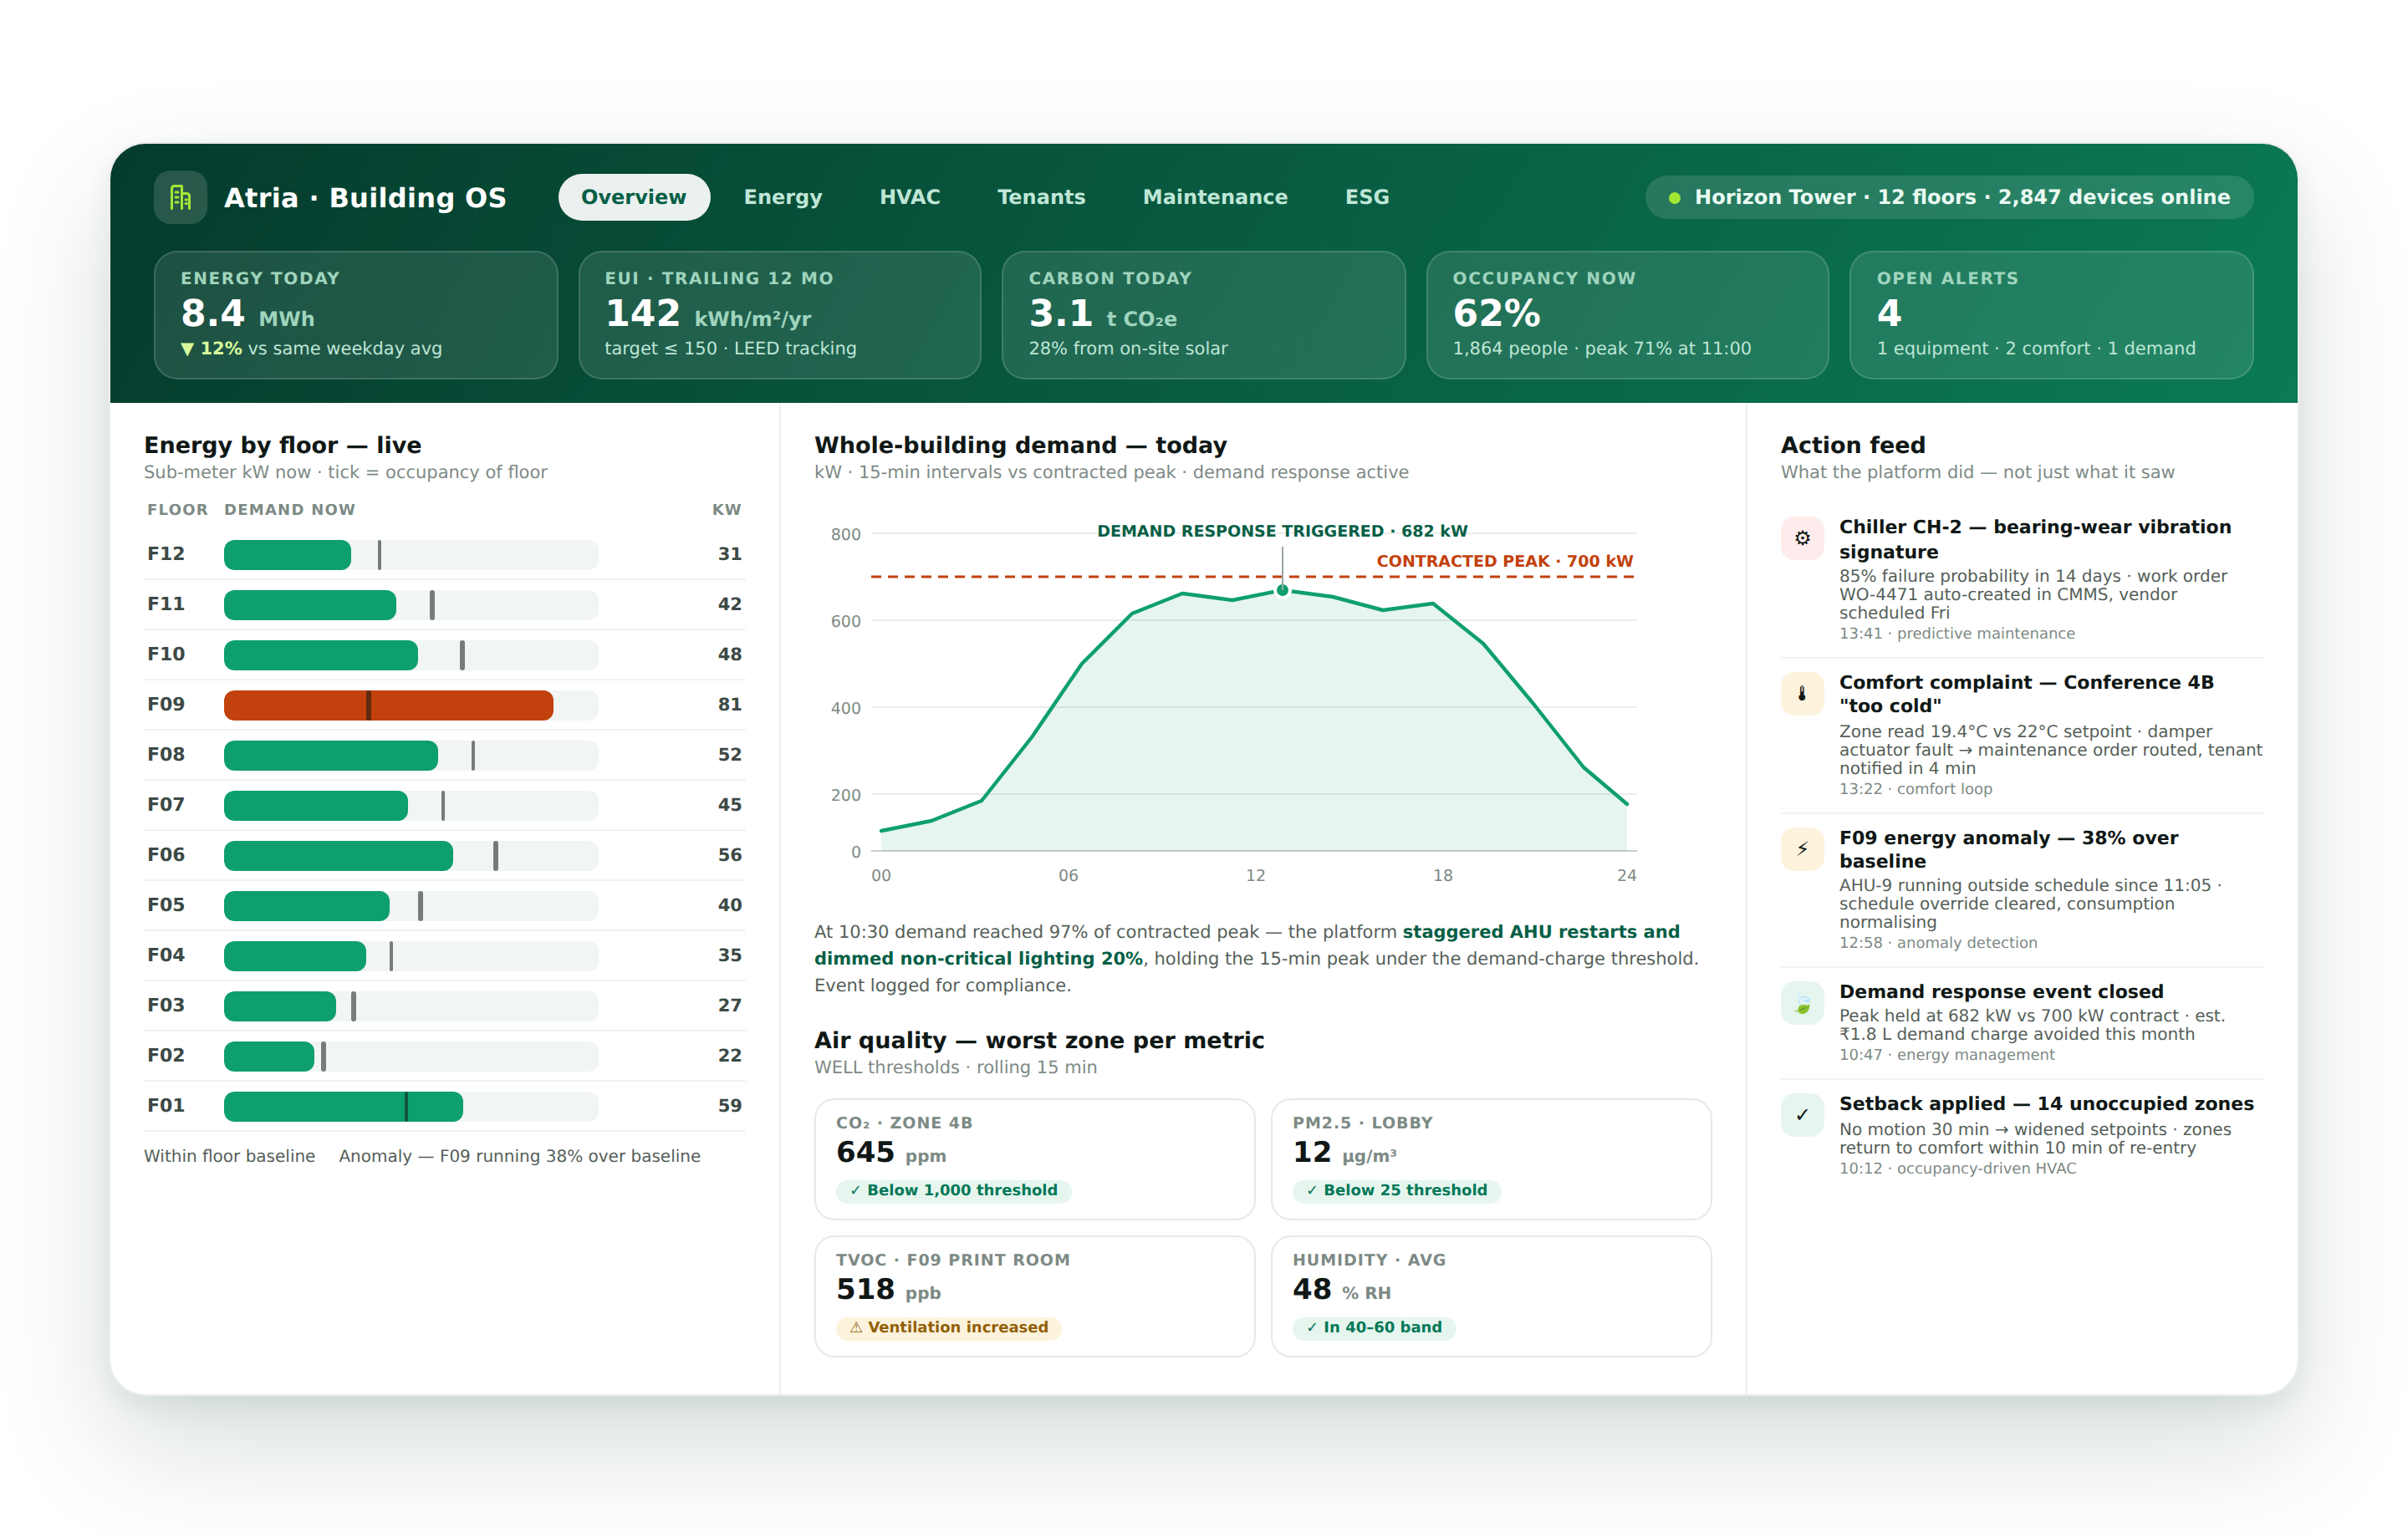
Task: Open the PM2.5 Lobby air quality card
Action: [1491, 1159]
